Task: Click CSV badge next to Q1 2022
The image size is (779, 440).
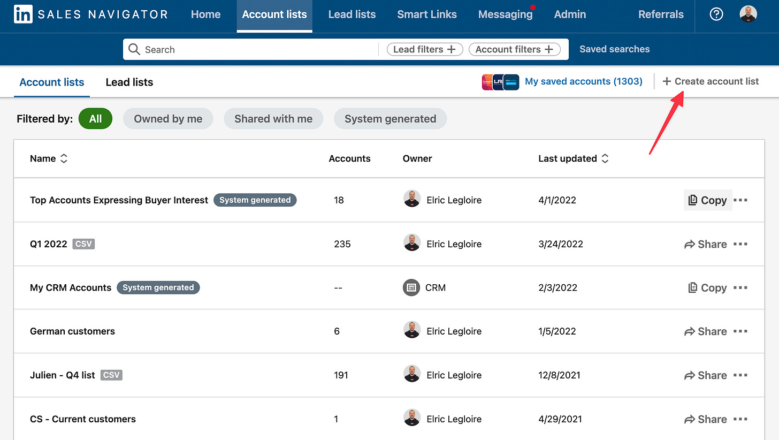Action: coord(83,244)
